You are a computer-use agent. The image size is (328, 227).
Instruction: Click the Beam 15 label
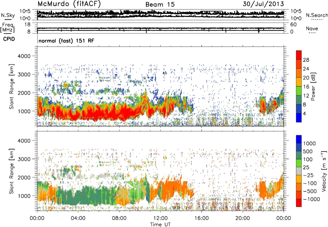(x=160, y=5)
